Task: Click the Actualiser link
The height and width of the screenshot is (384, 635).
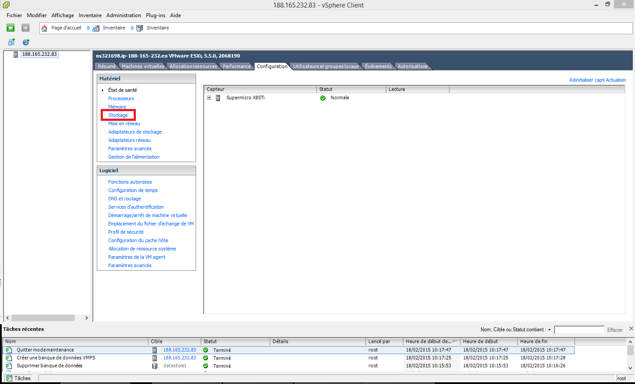Action: (x=616, y=80)
